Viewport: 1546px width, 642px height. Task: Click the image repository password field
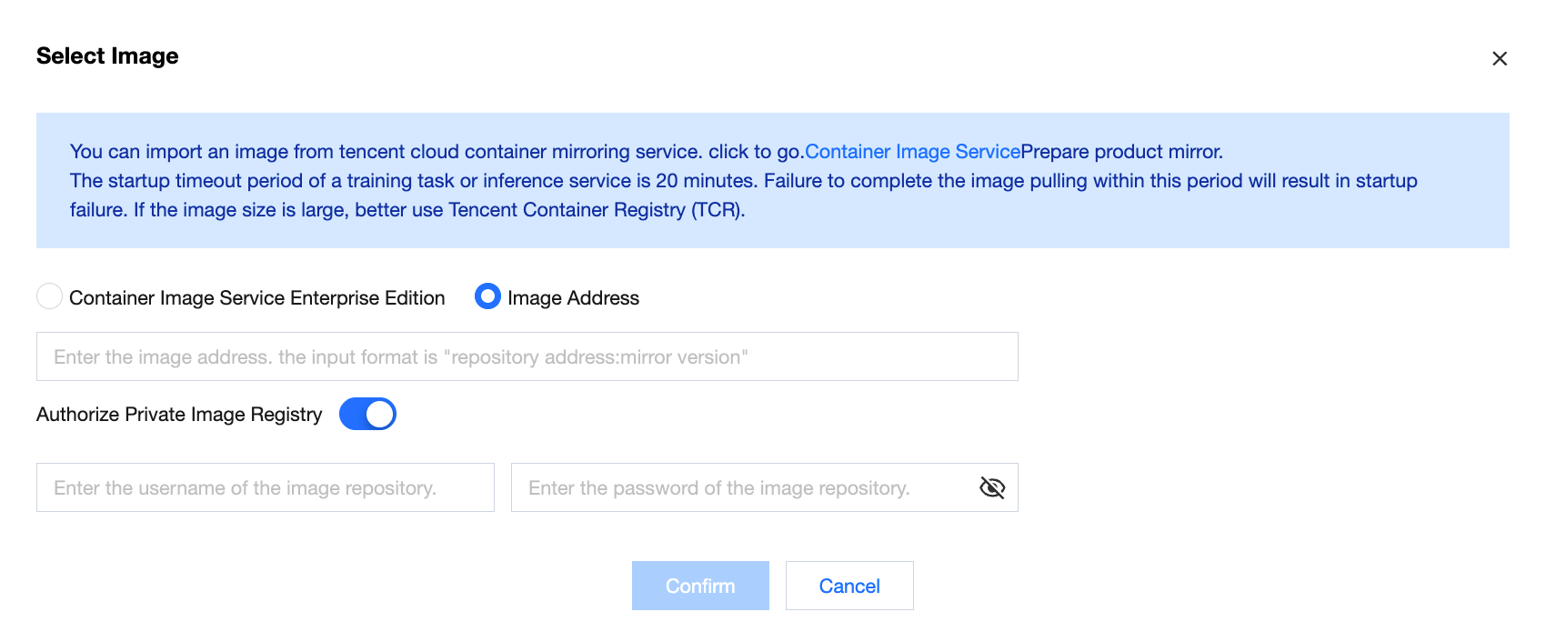pyautogui.click(x=741, y=488)
